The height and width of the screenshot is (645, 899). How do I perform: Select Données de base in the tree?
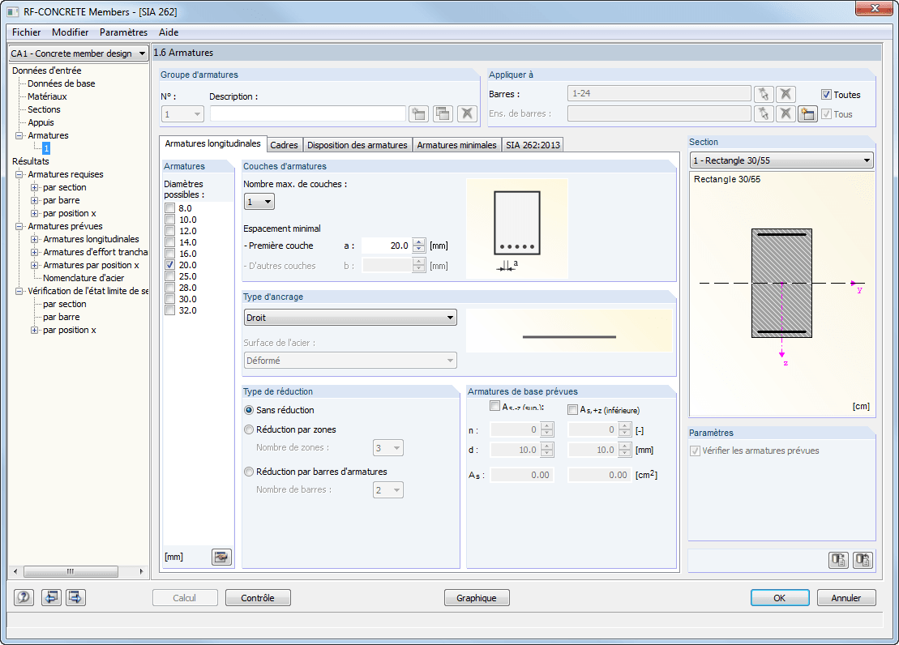62,83
